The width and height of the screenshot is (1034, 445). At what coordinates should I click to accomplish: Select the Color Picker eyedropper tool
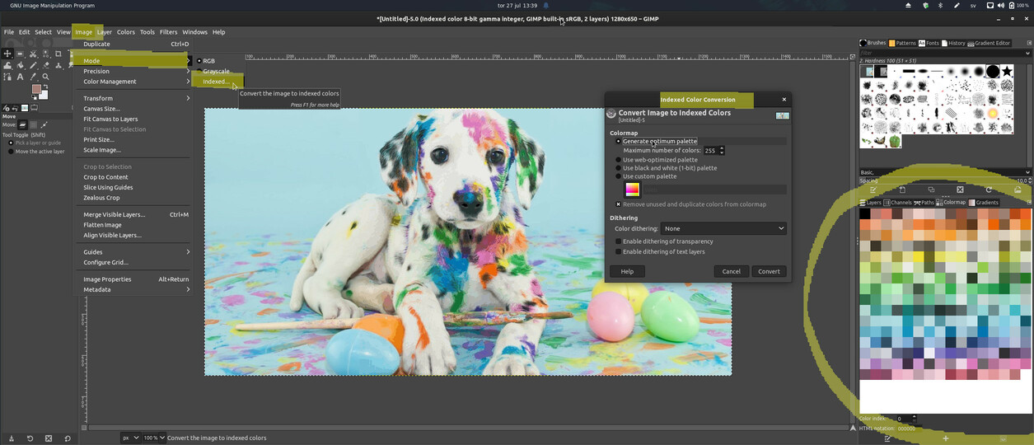click(x=33, y=77)
